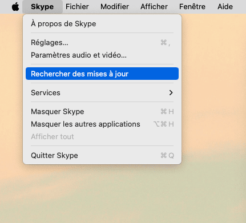
Task: Choose Masquer Skype
Action: (x=102, y=111)
